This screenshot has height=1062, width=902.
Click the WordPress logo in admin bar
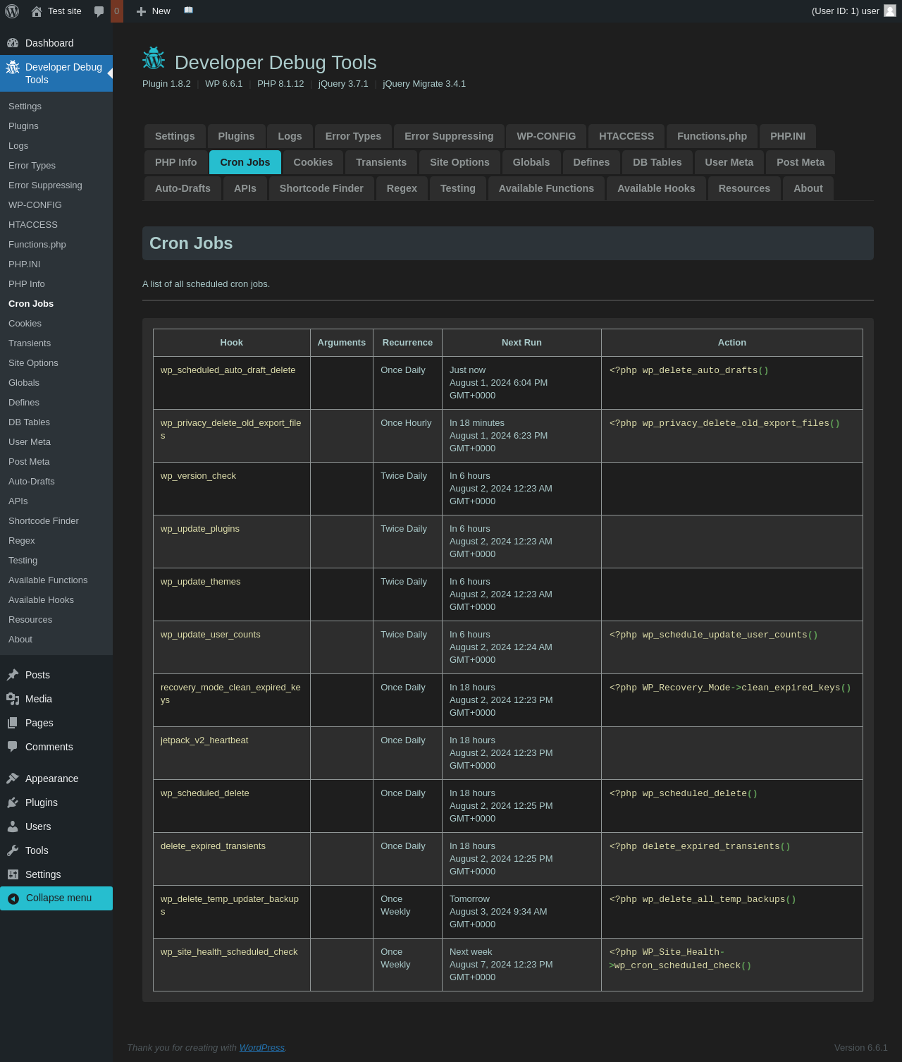[x=12, y=11]
